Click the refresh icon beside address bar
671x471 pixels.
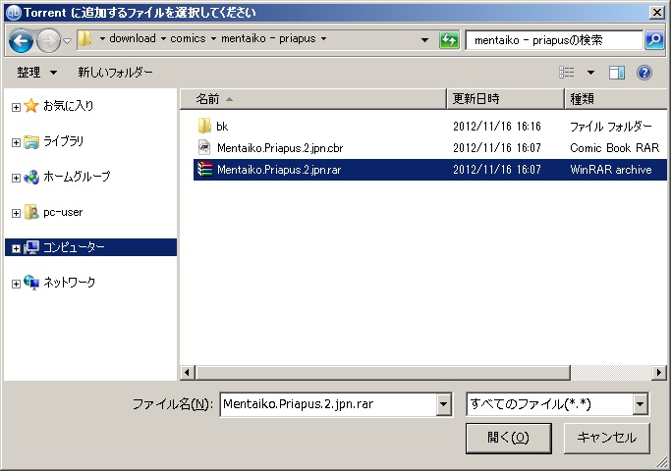pyautogui.click(x=449, y=40)
